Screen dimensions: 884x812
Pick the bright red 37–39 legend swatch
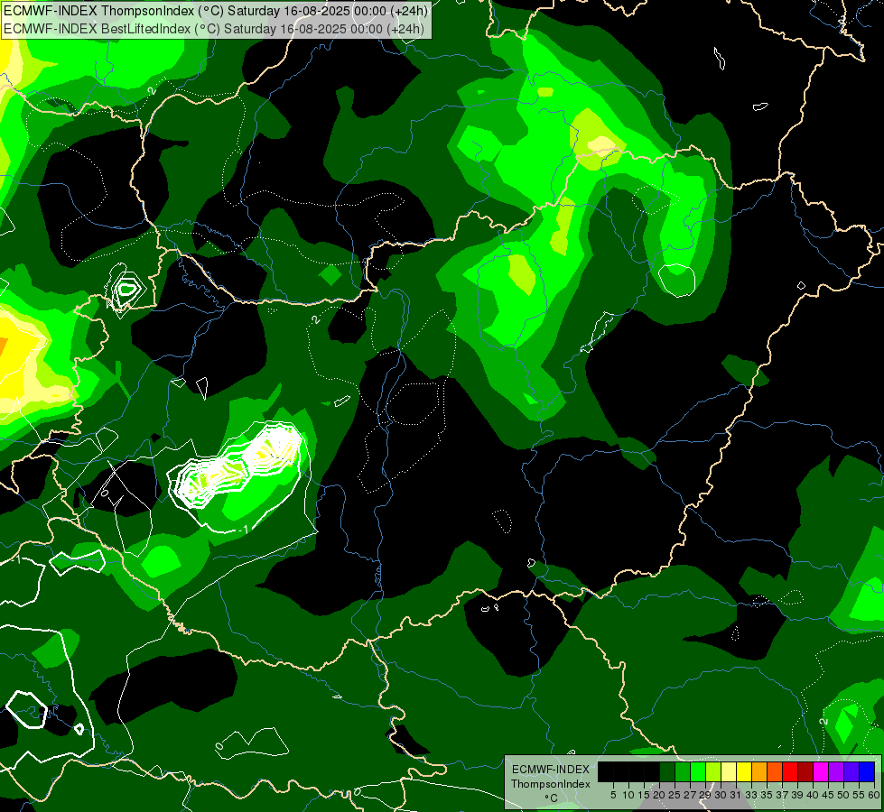click(790, 771)
